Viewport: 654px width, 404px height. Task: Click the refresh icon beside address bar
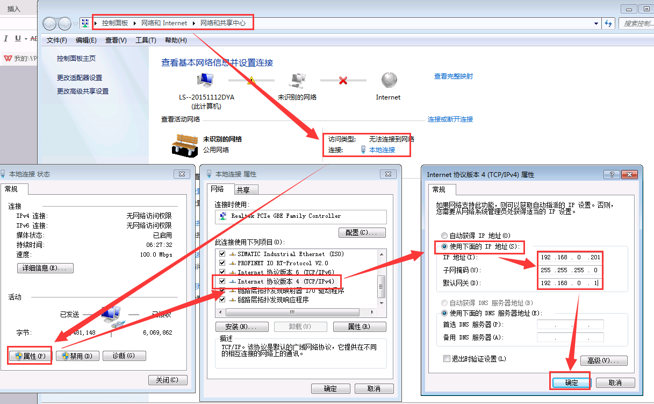(x=608, y=24)
